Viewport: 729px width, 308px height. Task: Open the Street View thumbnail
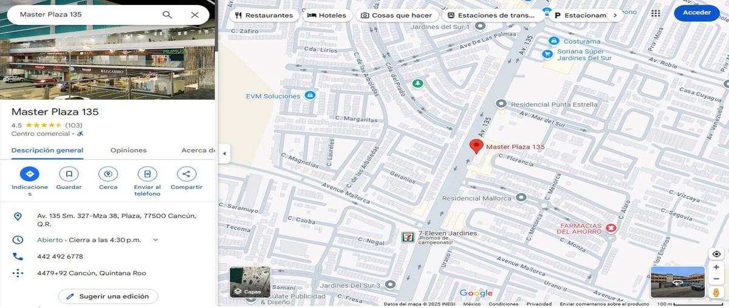[677, 282]
